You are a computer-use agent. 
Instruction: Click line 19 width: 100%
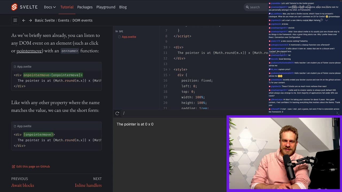193,97
